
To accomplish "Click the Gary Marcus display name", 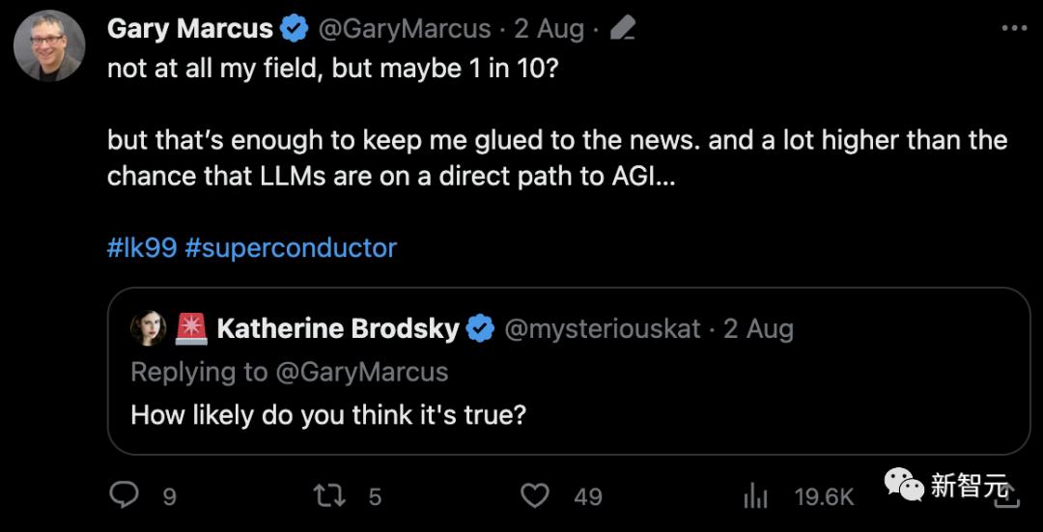I will click(189, 29).
